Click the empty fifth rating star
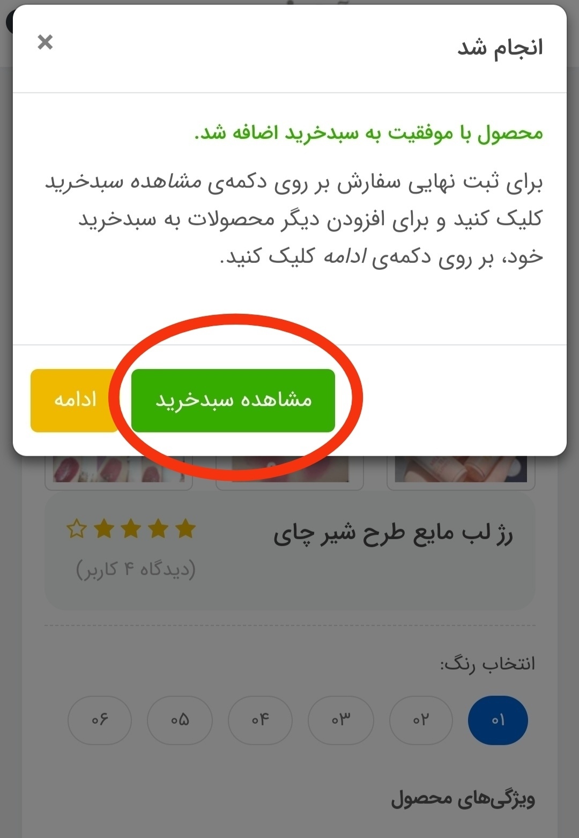This screenshot has width=579, height=838. tap(76, 529)
